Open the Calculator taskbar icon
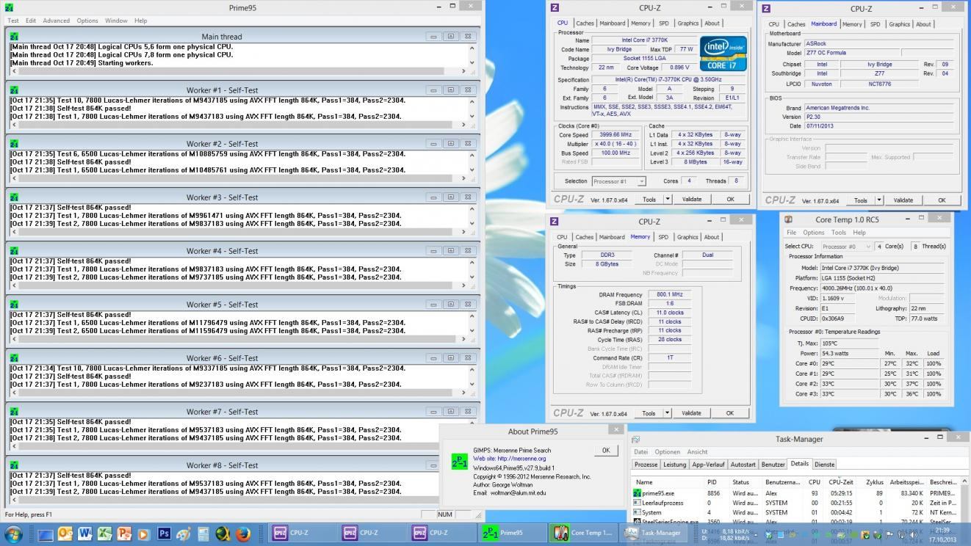The width and height of the screenshot is (971, 546). [x=203, y=534]
